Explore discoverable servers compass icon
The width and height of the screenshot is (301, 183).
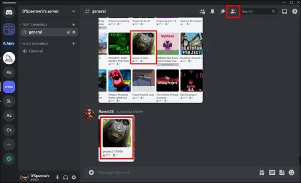coord(9,159)
